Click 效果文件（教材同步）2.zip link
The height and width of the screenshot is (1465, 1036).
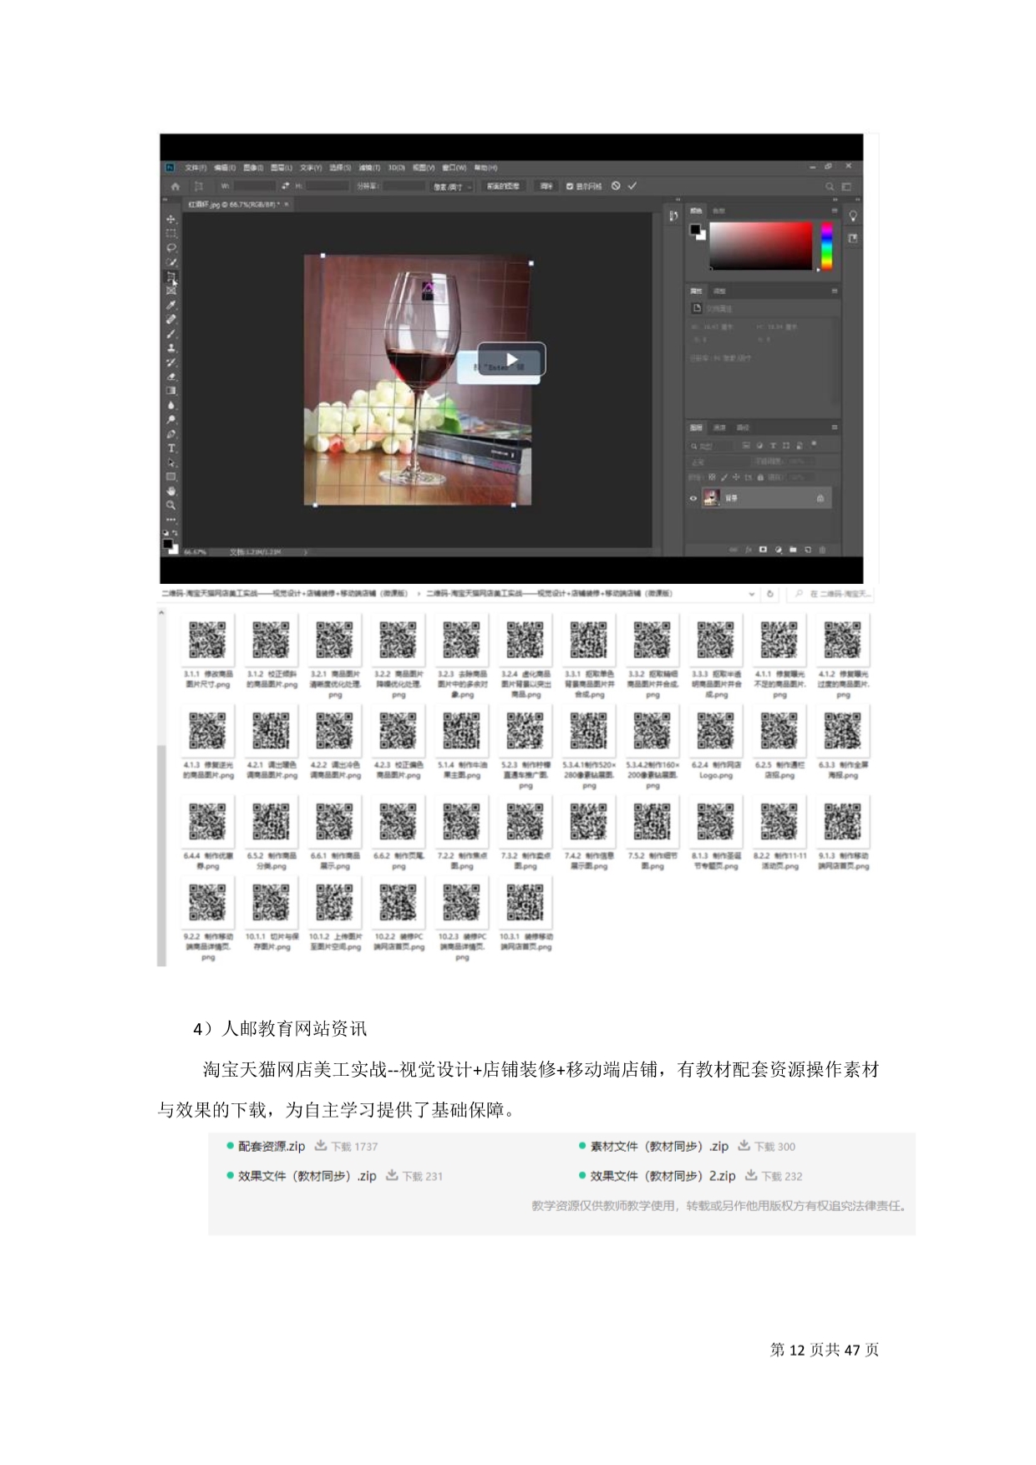[663, 1176]
